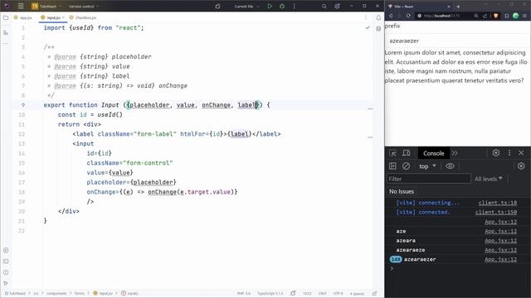Click the PHP language level status widget
This screenshot has width=531, height=298.
coord(243,293)
